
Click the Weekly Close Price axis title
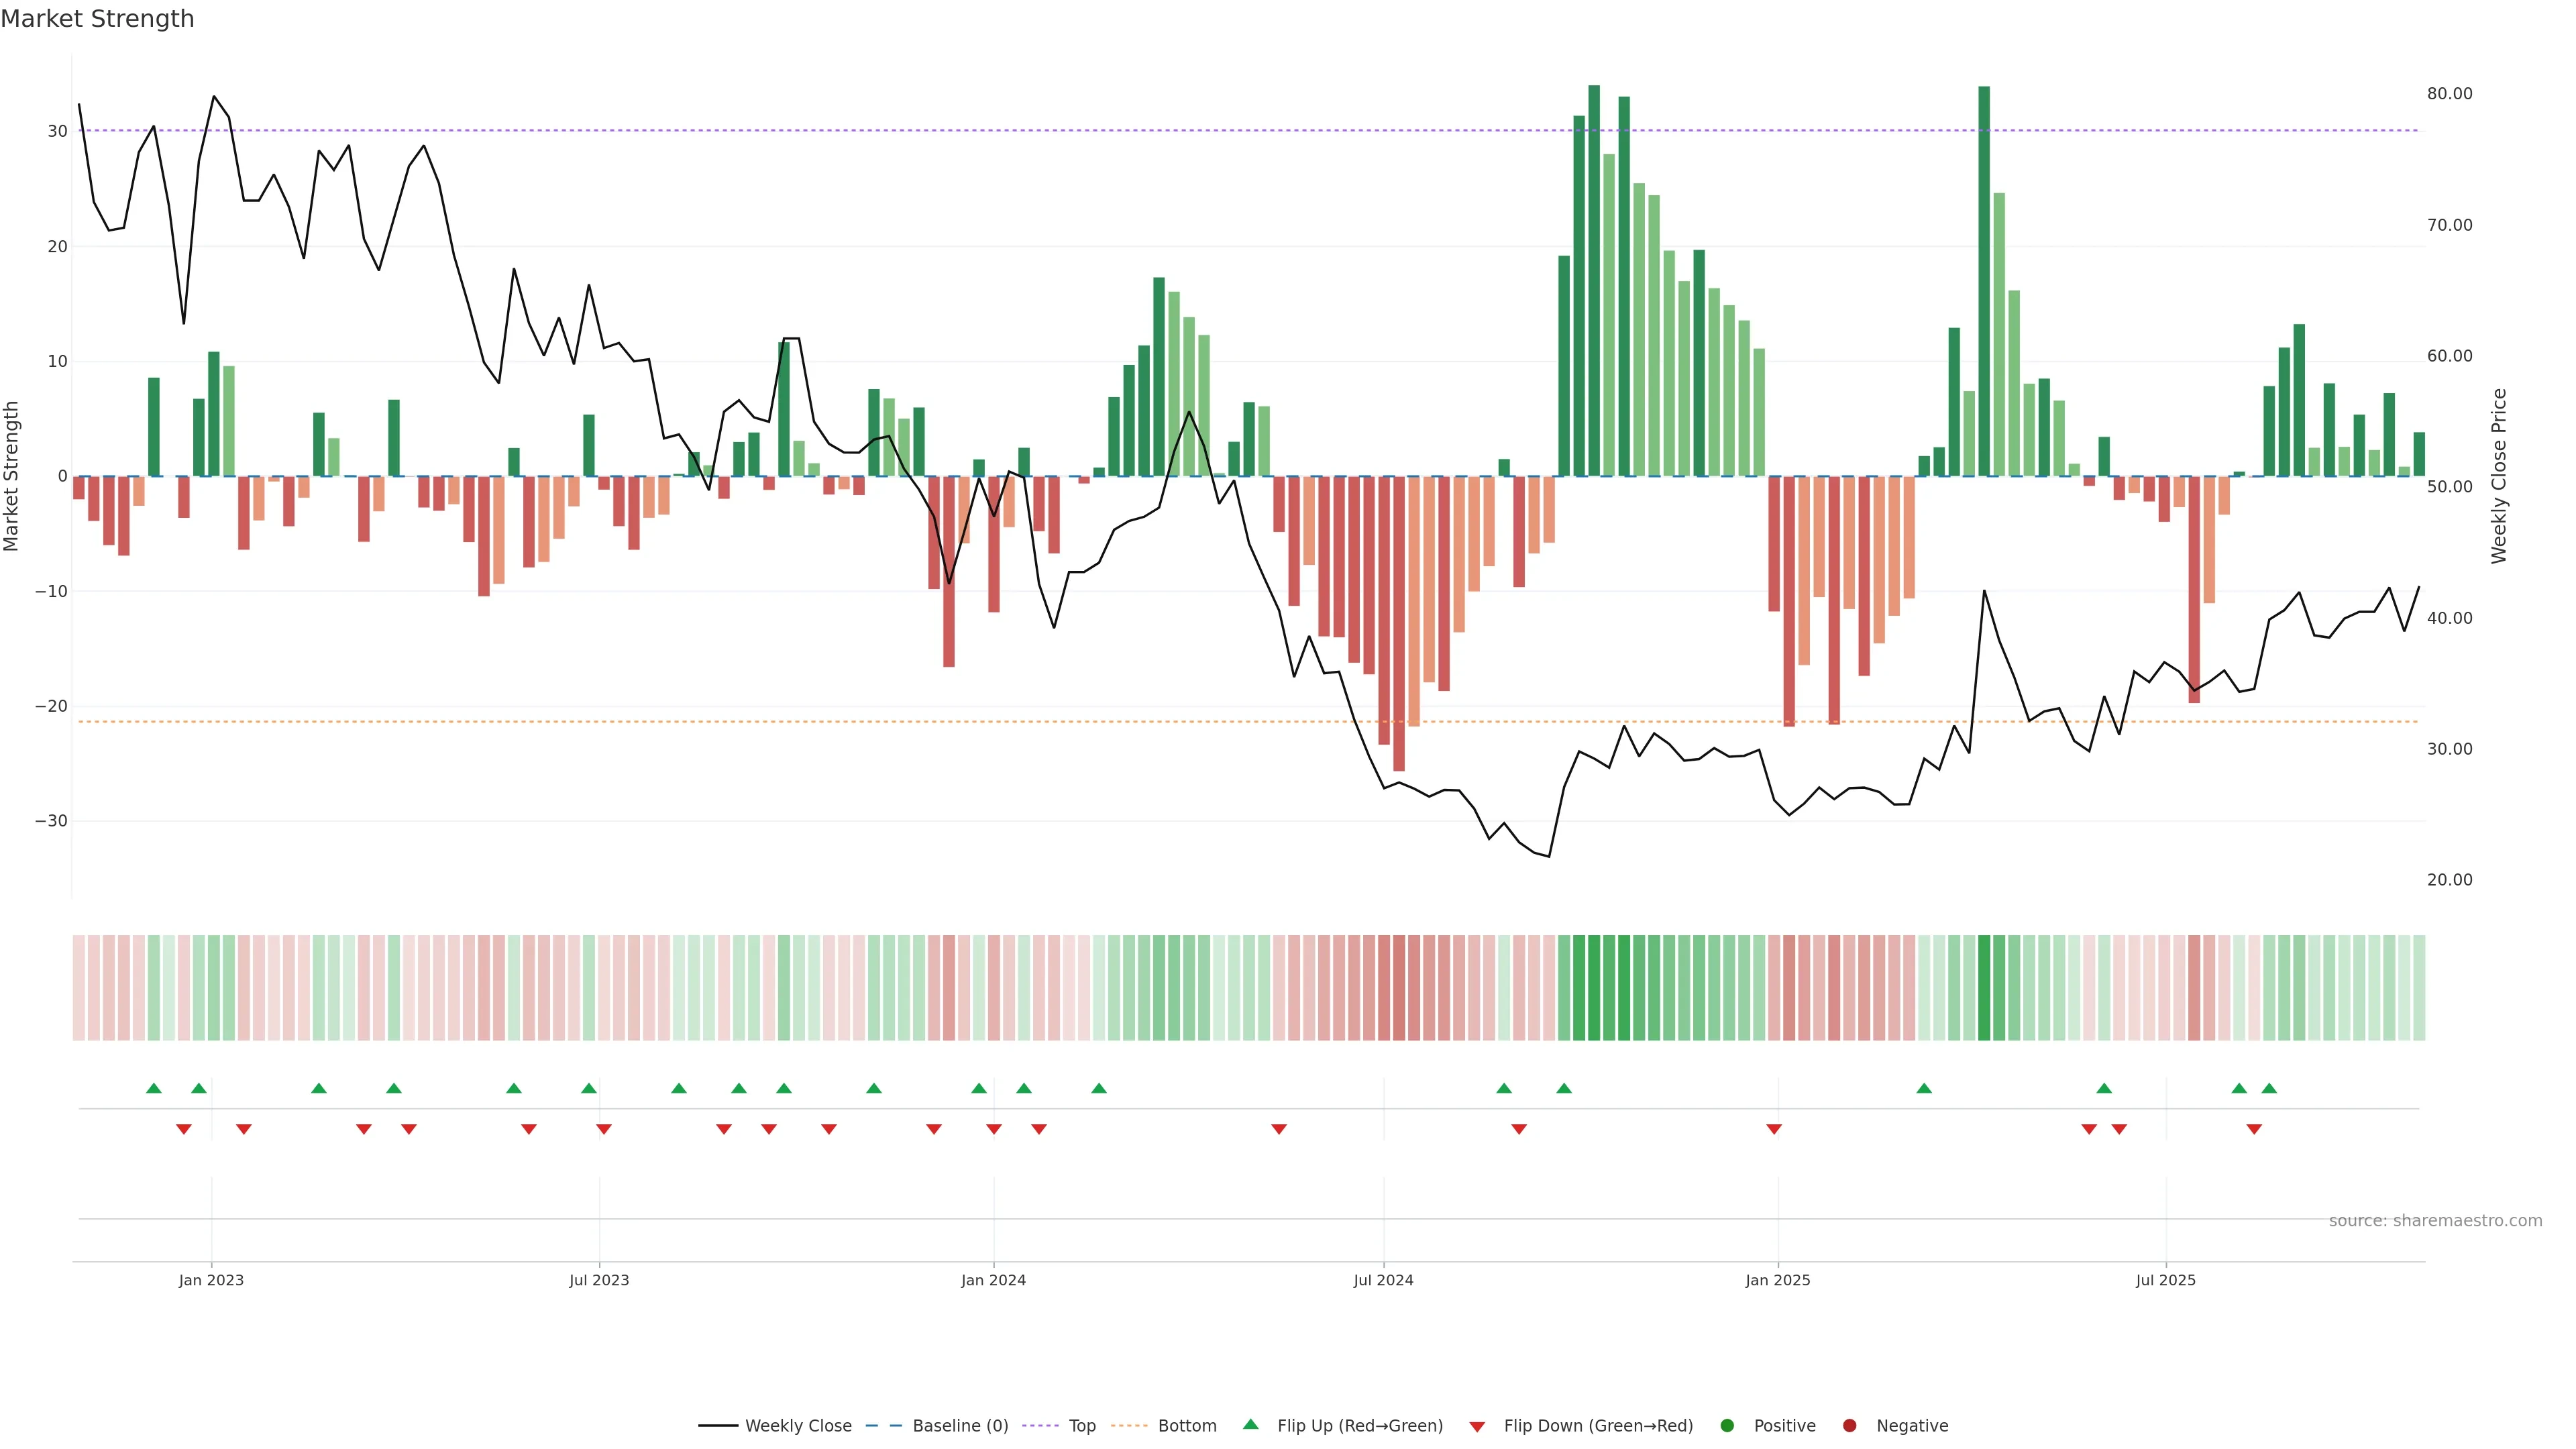pos(2499,476)
